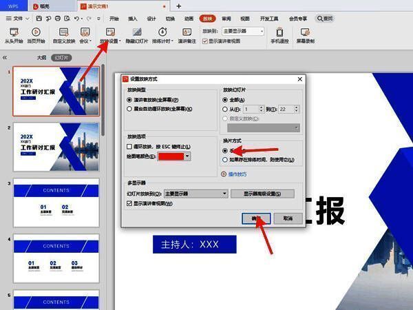Click the 排练计时 (rehearse timings) icon
Viewport: 413px width, 310px height.
click(x=162, y=32)
